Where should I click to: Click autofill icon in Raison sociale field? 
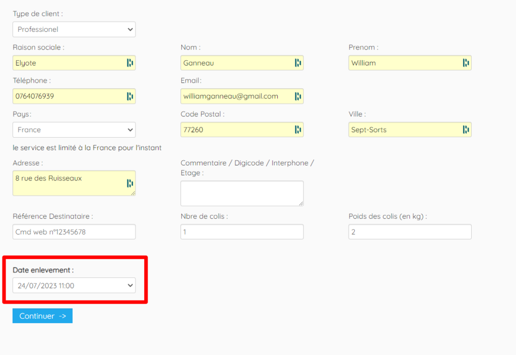[130, 63]
